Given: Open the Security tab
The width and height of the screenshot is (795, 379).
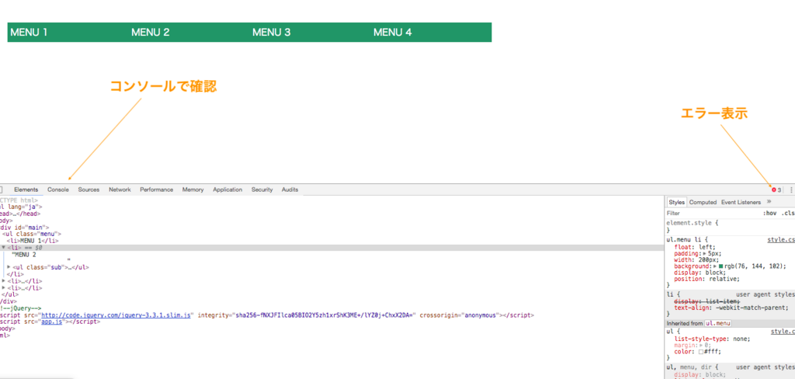Looking at the screenshot, I should [x=262, y=189].
